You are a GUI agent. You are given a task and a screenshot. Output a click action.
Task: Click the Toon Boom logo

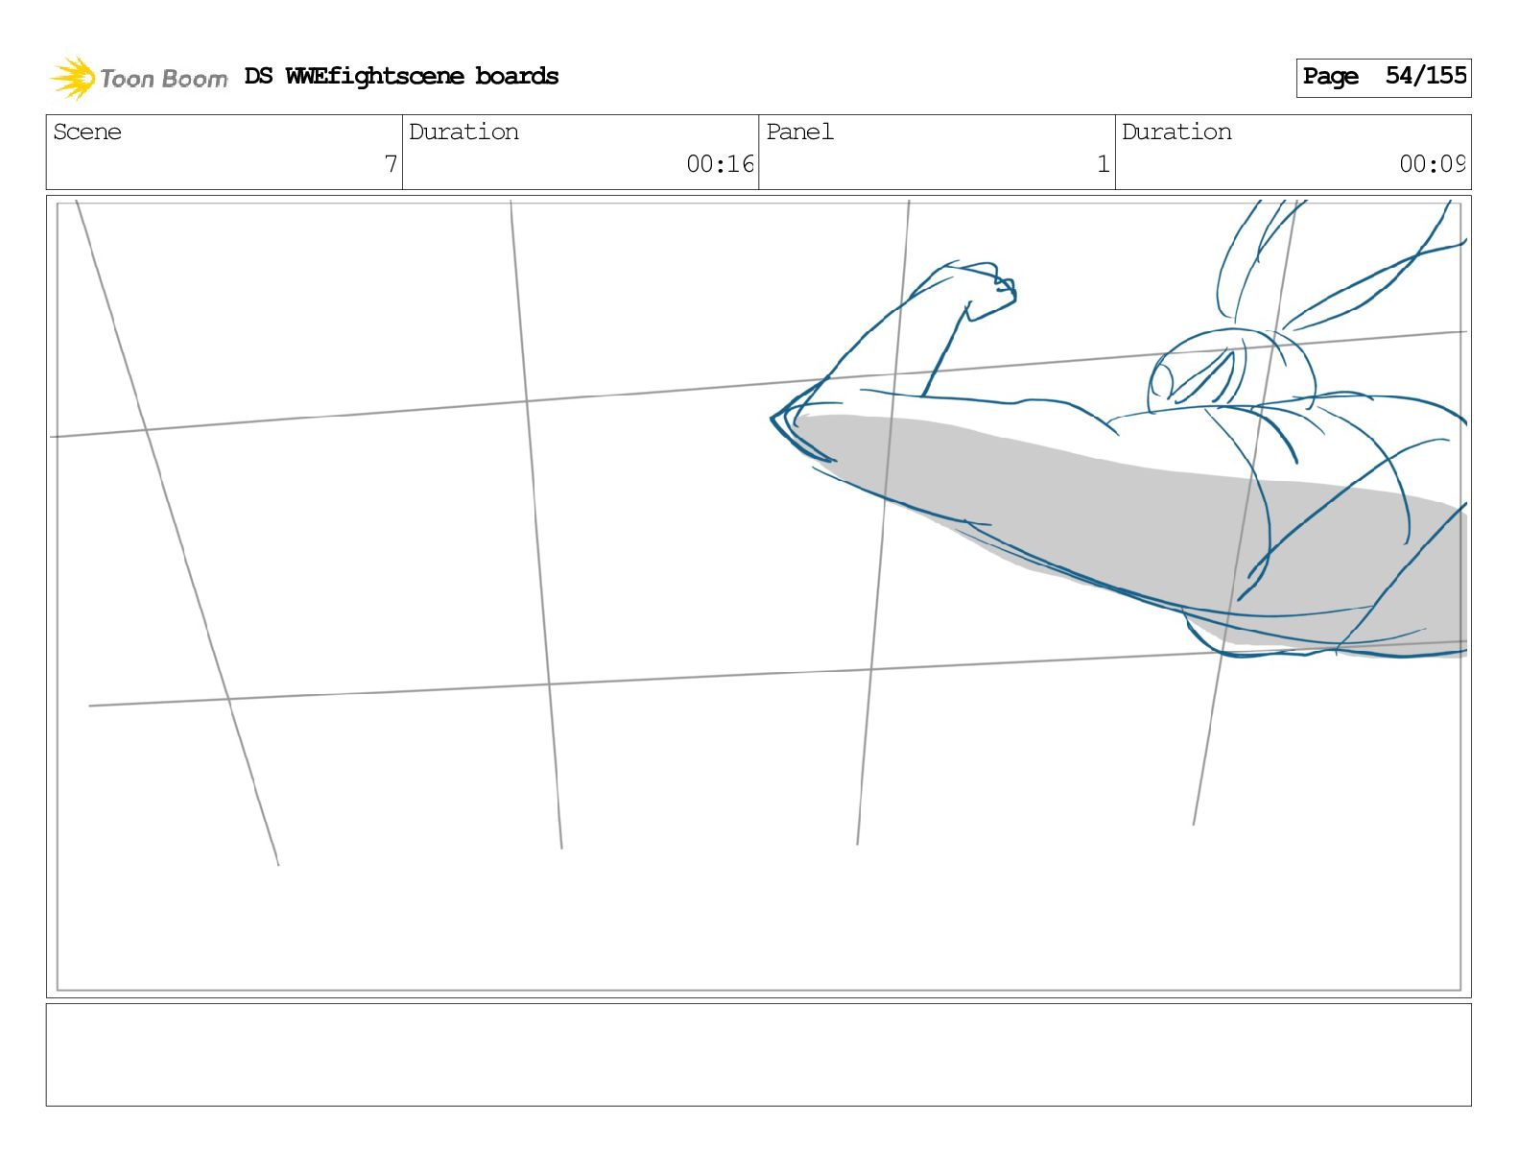[138, 78]
